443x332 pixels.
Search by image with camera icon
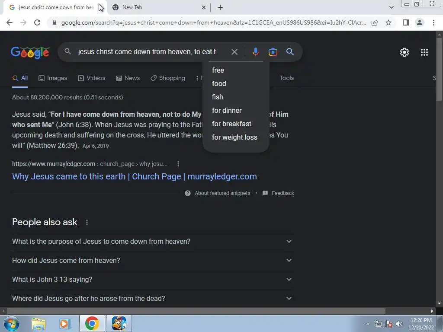coord(273,52)
